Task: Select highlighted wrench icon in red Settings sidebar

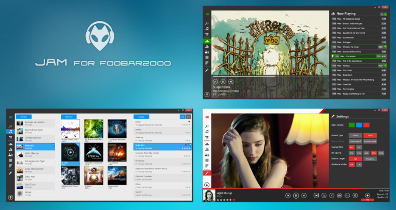Action: pos(207,173)
